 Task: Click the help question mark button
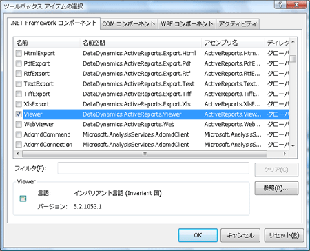point(280,5)
